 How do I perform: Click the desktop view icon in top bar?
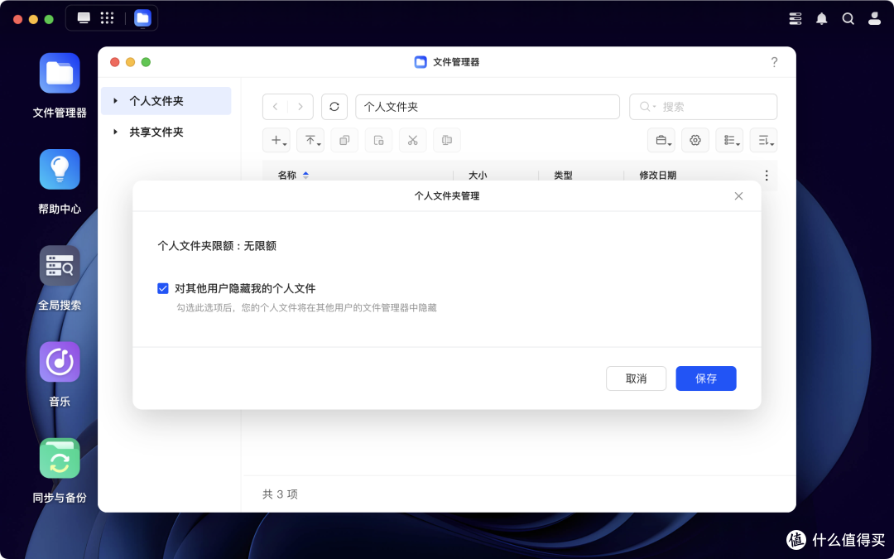pyautogui.click(x=84, y=18)
